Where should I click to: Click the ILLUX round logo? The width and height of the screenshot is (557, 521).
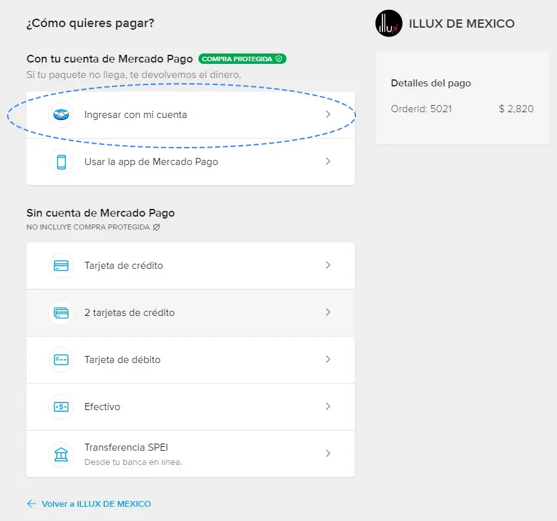pyautogui.click(x=389, y=23)
